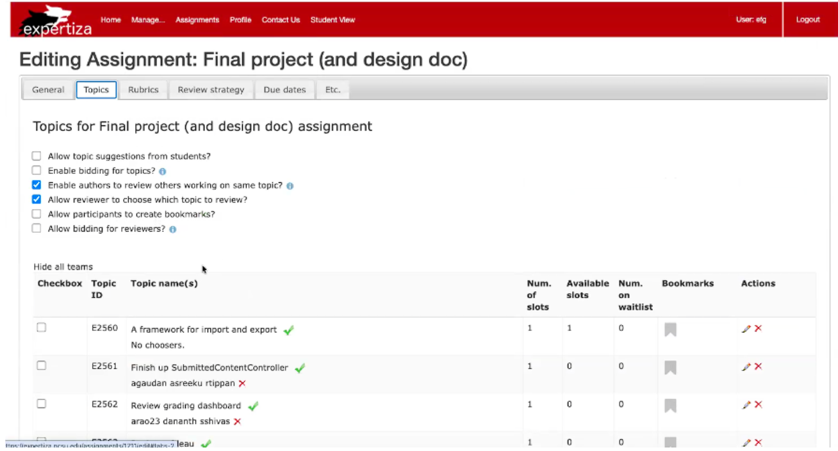This screenshot has height=451, width=838.
Task: Click the Logout button
Action: click(x=808, y=20)
